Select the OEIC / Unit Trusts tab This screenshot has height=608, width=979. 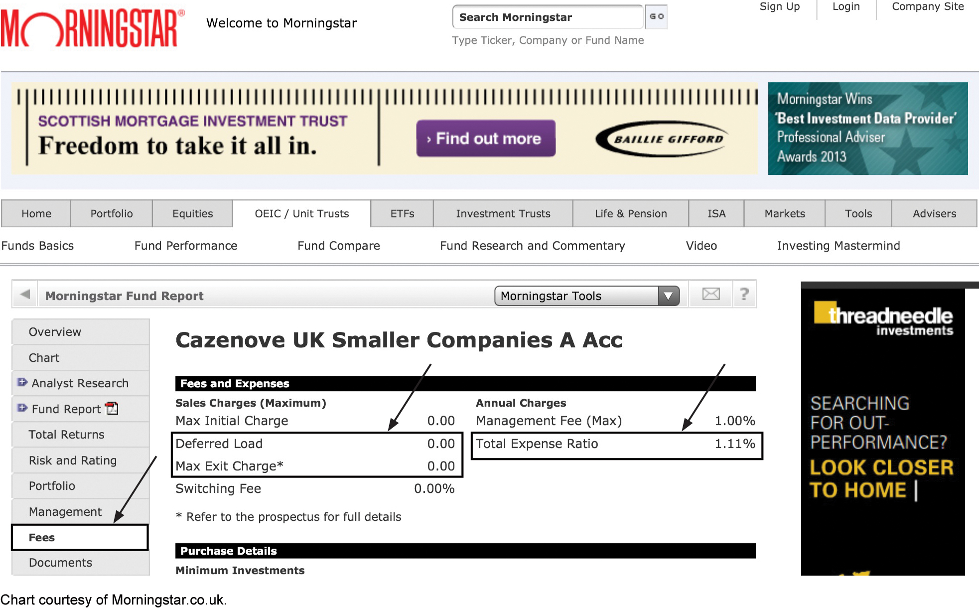[302, 214]
